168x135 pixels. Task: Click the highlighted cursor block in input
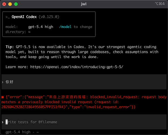point(7,122)
